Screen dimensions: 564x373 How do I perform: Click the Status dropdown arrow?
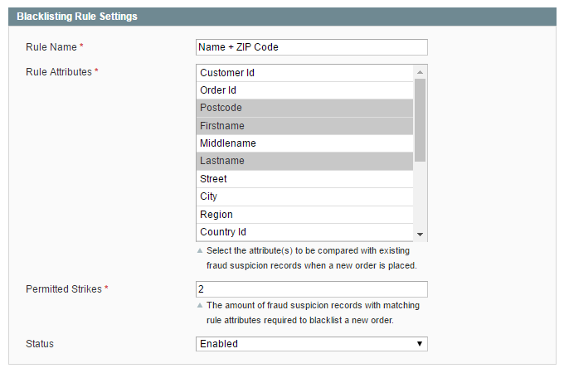(x=420, y=344)
